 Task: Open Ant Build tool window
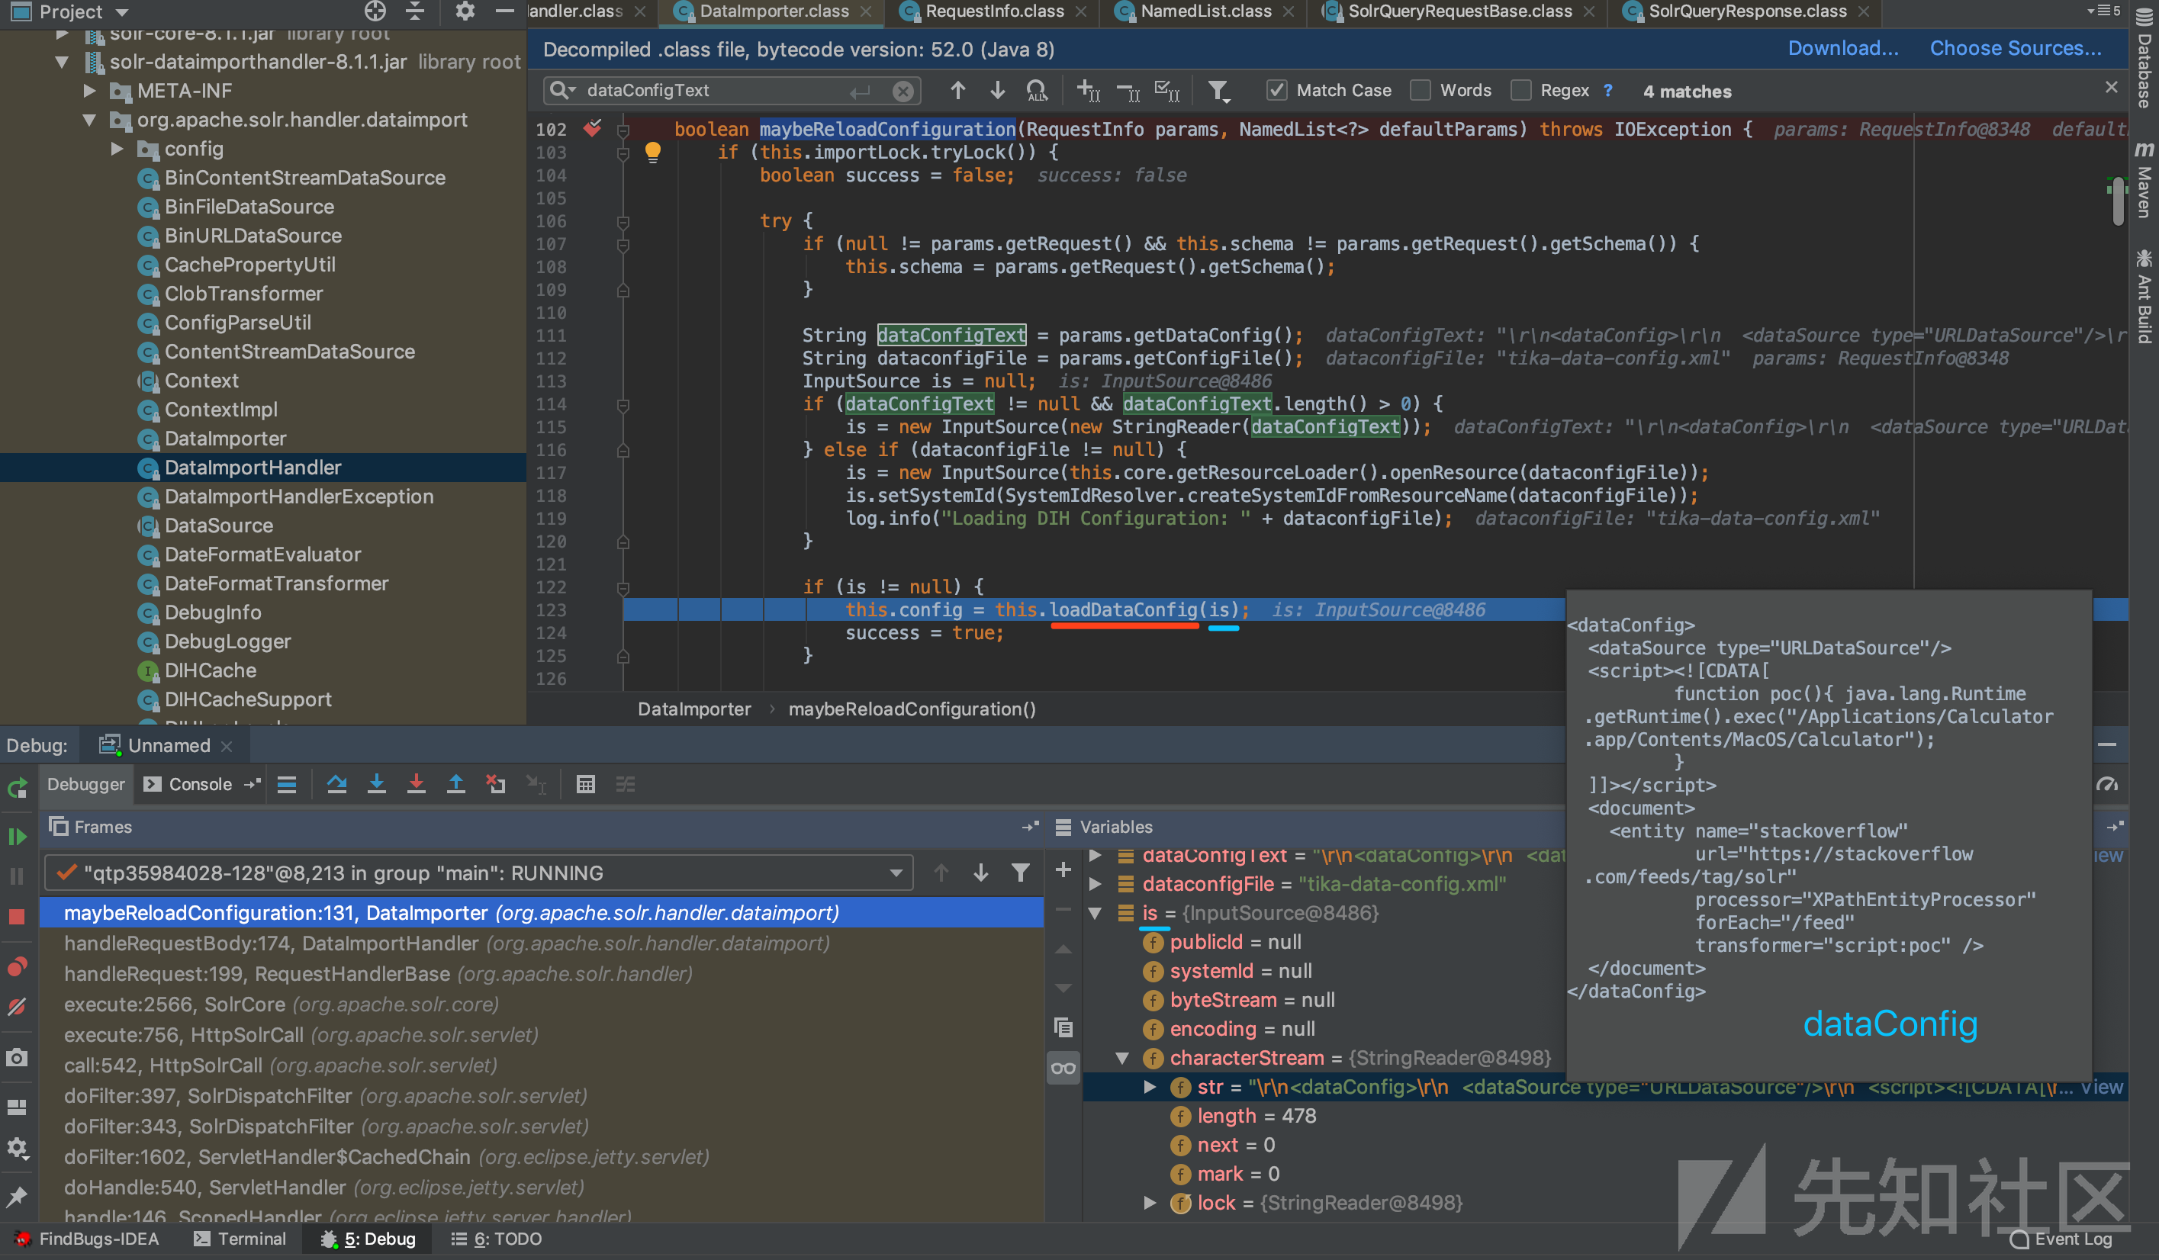tap(2144, 297)
